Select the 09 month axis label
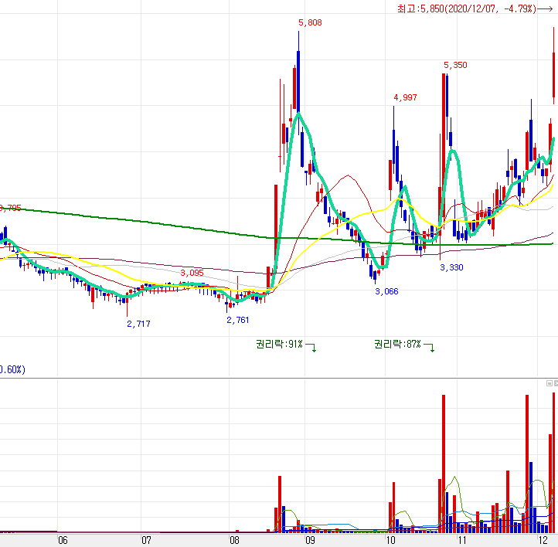Viewport: 558px width, 547px height. pyautogui.click(x=310, y=540)
